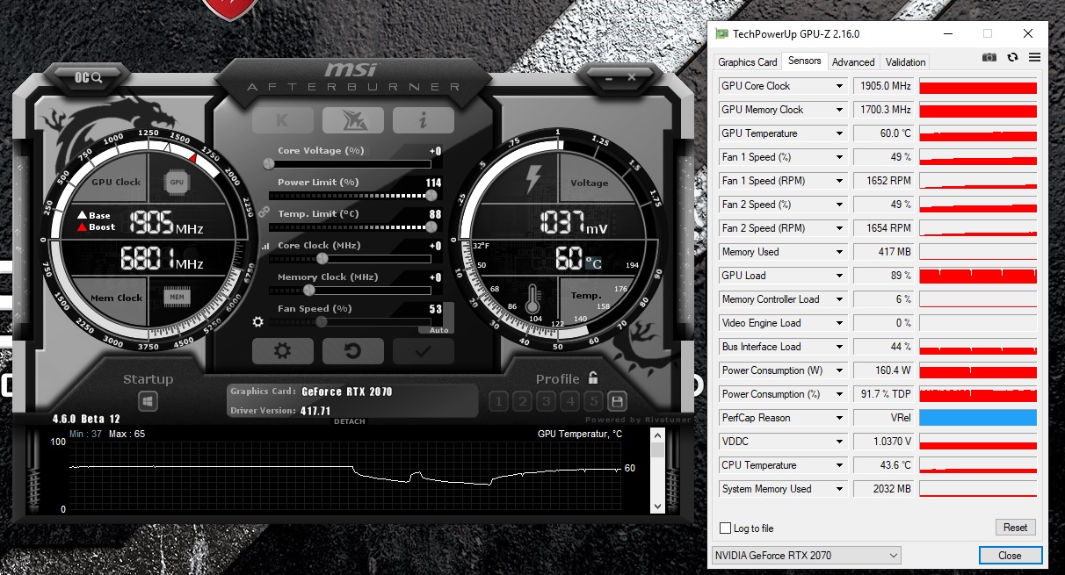The image size is (1065, 575).
Task: Click the lightning bolt voltage icon
Action: click(532, 179)
